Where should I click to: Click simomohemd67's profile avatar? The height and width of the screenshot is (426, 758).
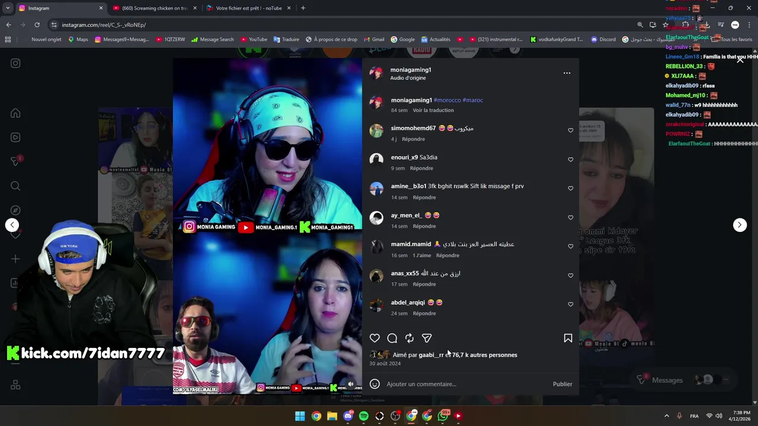[x=376, y=131]
